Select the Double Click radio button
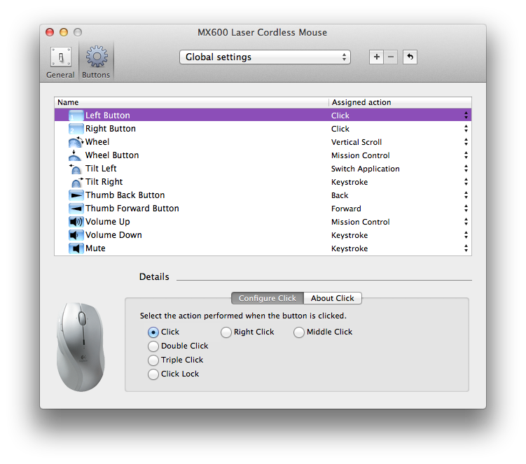The height and width of the screenshot is (464, 526). point(153,346)
